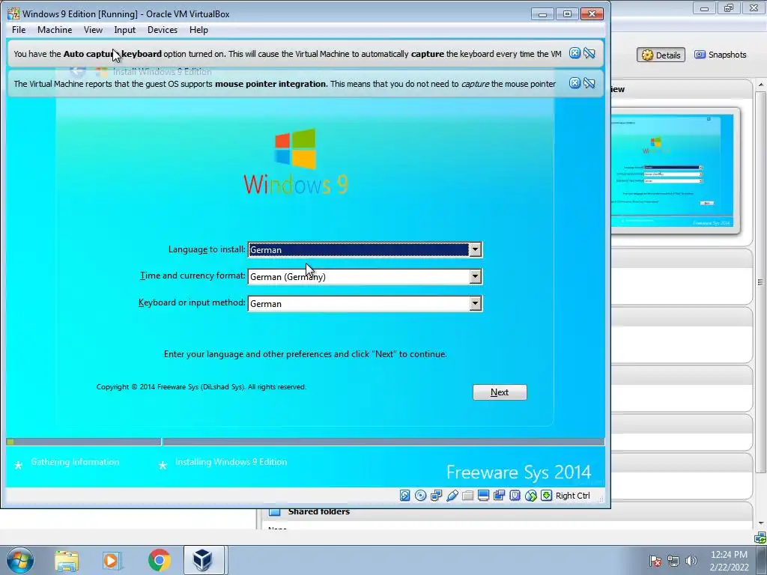Viewport: 767px width, 575px height.
Task: Click the VM preview thumbnail in Manager
Action: point(673,170)
